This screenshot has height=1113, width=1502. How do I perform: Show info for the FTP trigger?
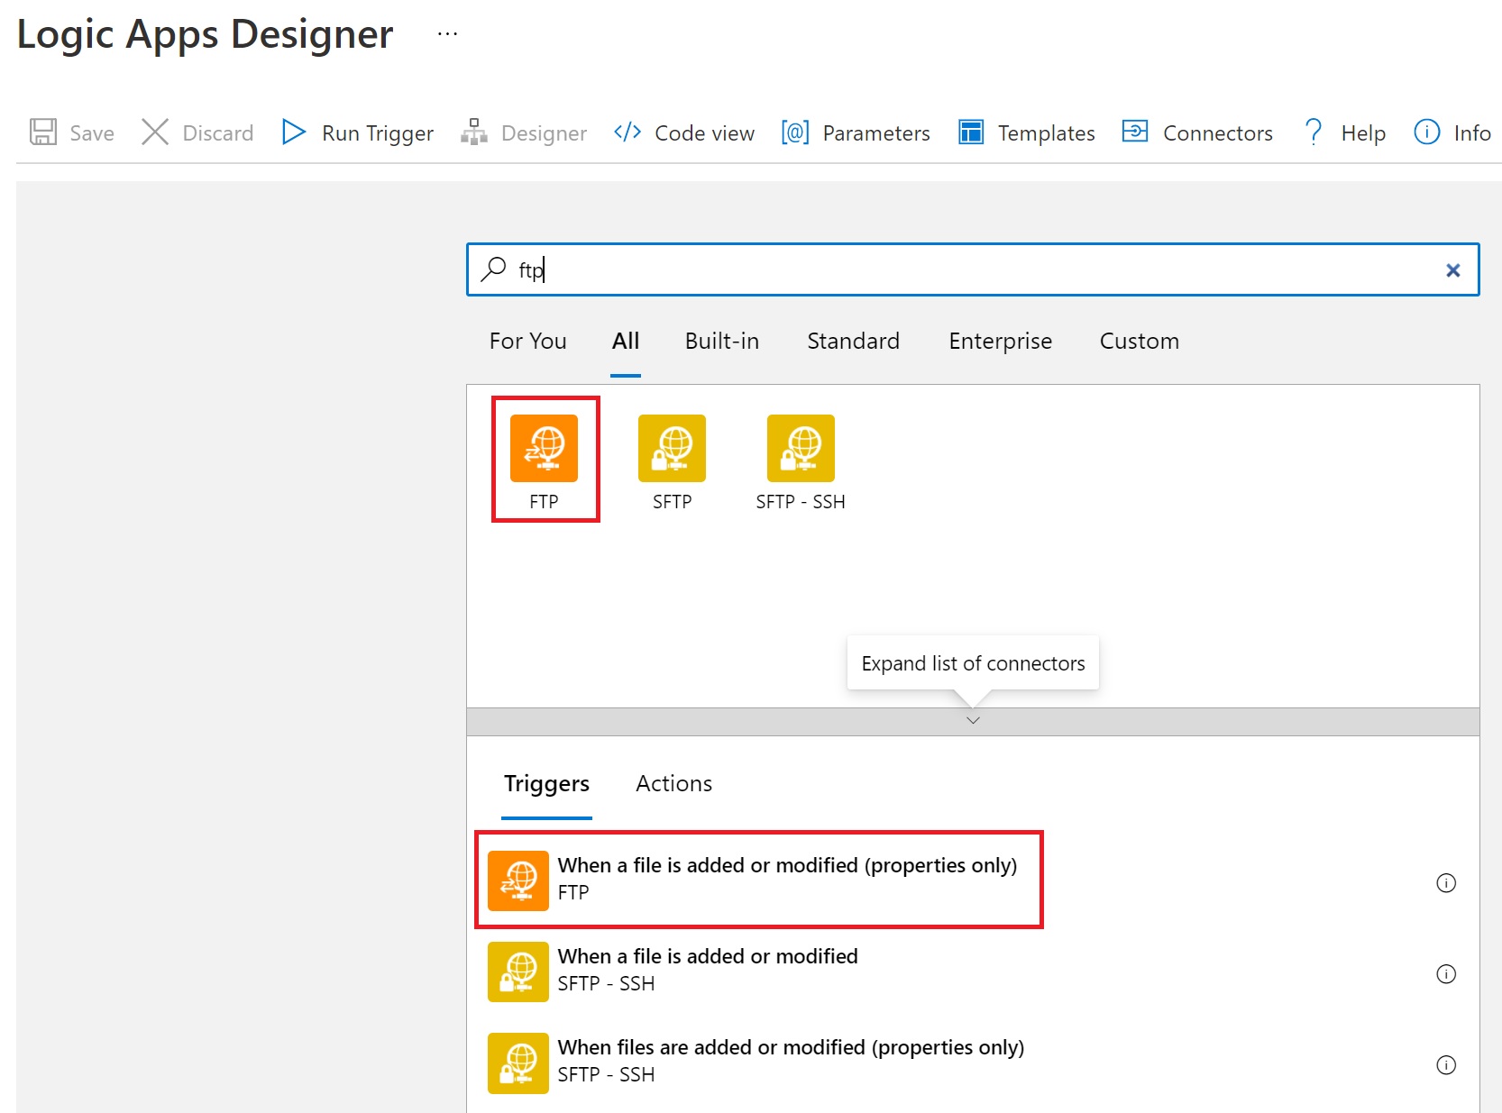(x=1445, y=883)
